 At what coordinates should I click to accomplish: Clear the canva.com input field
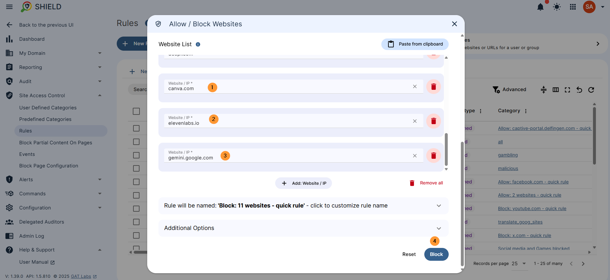(415, 87)
